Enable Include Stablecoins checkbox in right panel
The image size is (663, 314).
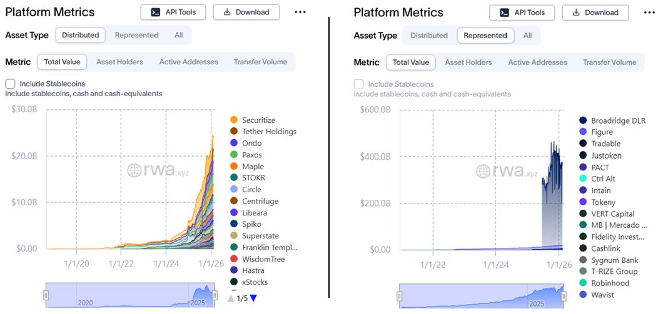[x=359, y=84]
